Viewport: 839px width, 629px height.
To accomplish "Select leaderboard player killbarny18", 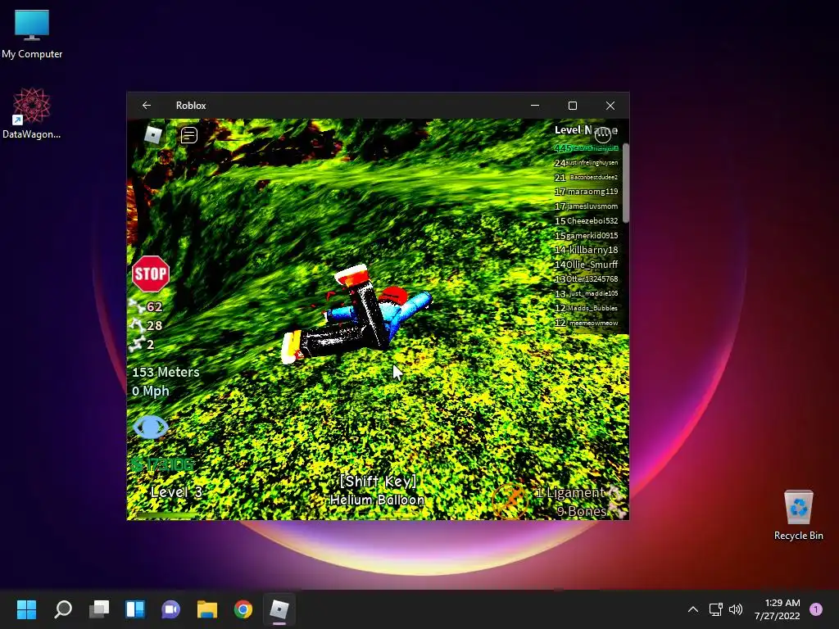I will [586, 250].
